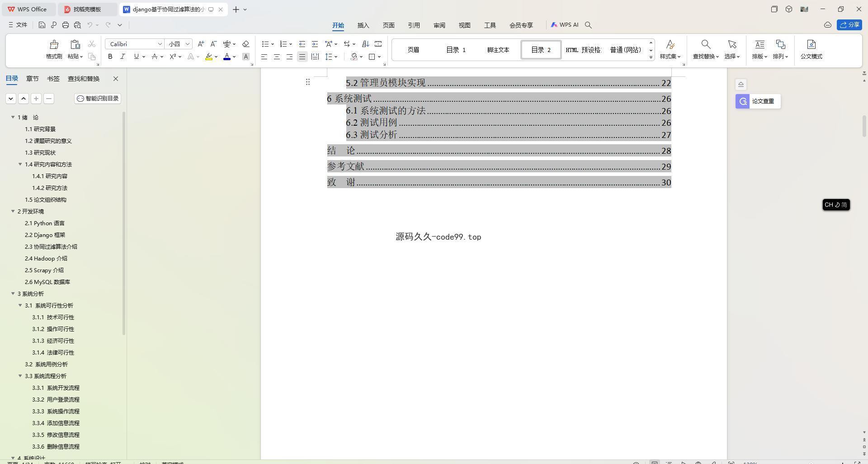Center align text
Image resolution: width=868 pixels, height=464 pixels.
pos(277,57)
